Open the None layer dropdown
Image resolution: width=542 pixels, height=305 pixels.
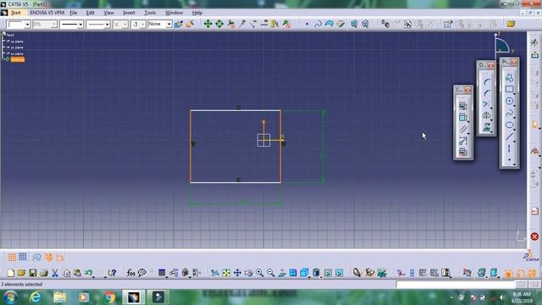pos(169,25)
